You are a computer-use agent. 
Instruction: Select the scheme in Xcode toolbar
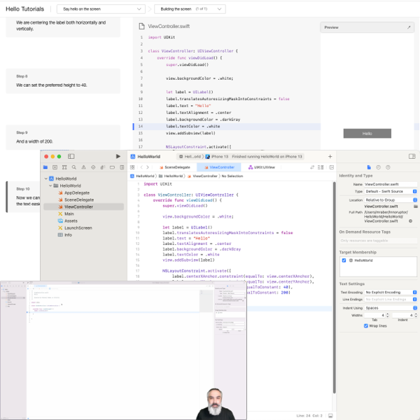point(190,157)
